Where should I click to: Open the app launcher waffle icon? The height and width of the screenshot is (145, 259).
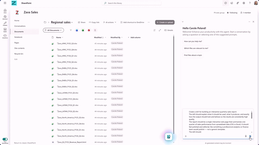(x=5, y=3)
